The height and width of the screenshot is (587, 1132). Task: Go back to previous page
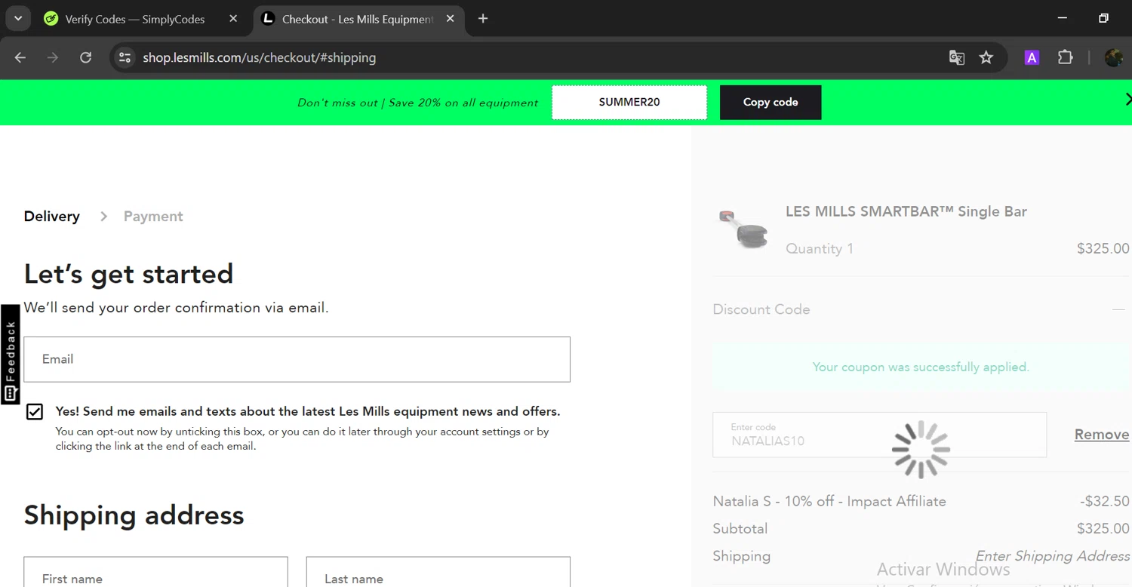(20, 57)
